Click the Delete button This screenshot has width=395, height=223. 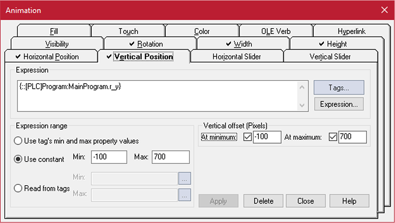263,201
